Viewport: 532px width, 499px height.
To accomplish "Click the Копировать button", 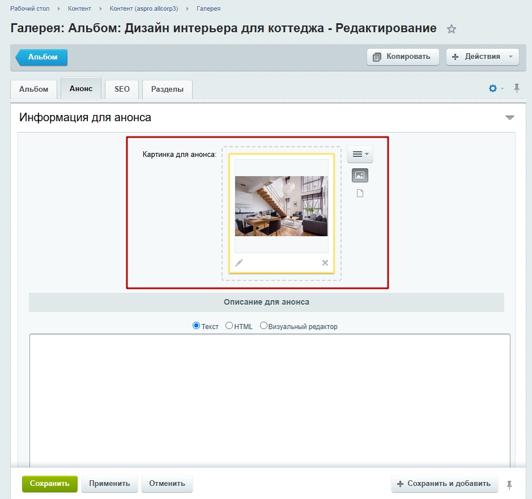I will 403,57.
